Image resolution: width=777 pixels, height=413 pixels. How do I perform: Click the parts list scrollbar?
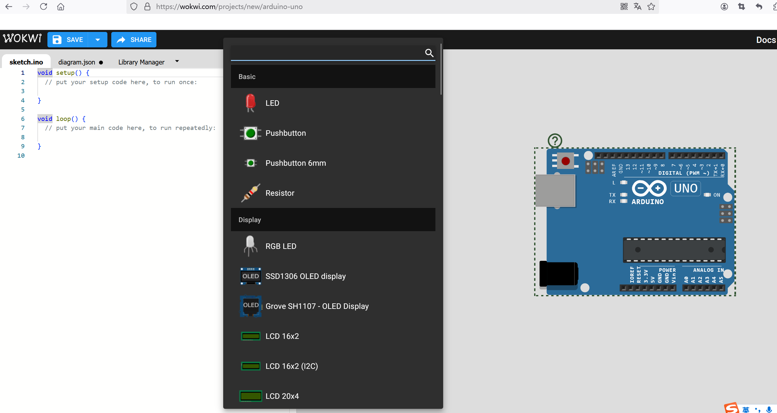pos(441,69)
